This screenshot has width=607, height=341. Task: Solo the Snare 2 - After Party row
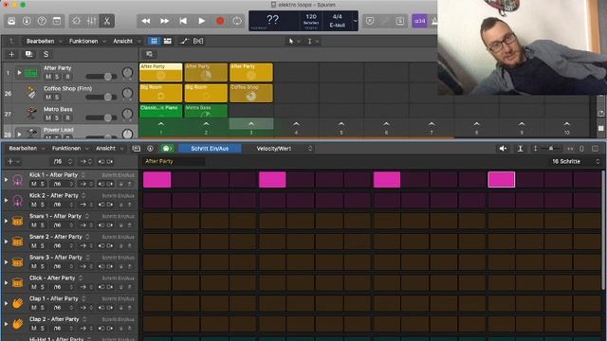click(42, 246)
